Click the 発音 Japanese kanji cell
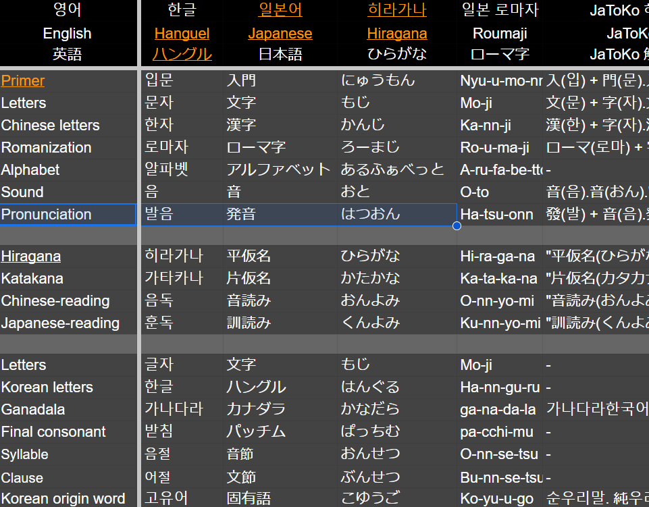The image size is (649, 507). pyautogui.click(x=241, y=215)
